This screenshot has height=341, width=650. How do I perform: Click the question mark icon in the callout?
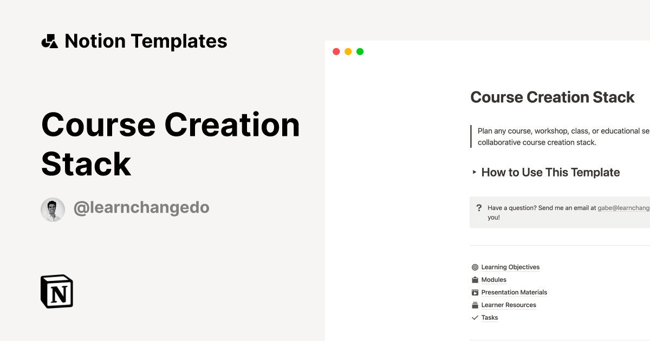479,207
